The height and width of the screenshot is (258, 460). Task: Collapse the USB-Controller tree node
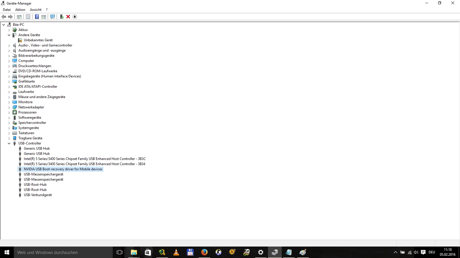point(9,143)
